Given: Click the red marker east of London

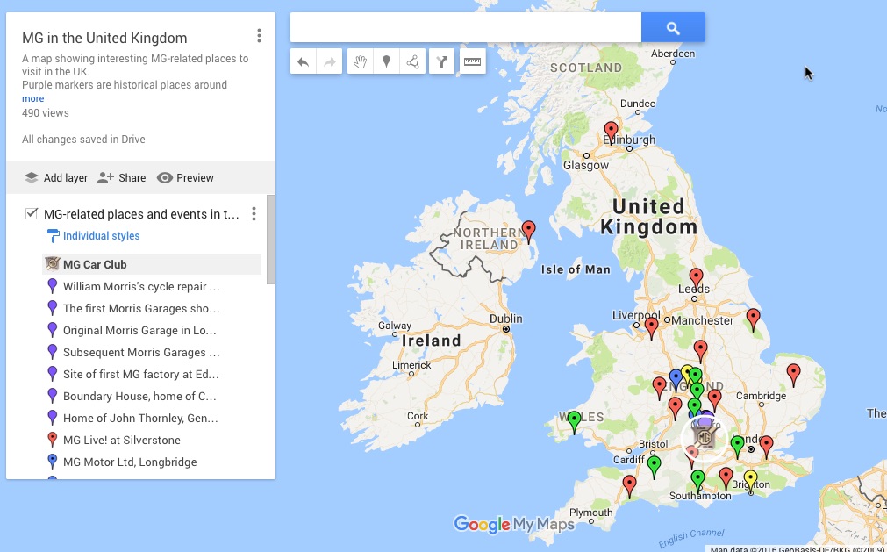Looking at the screenshot, I should [766, 447].
